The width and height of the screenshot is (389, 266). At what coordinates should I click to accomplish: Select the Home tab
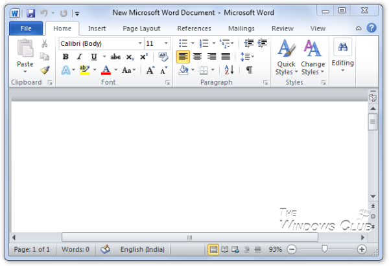[62, 28]
